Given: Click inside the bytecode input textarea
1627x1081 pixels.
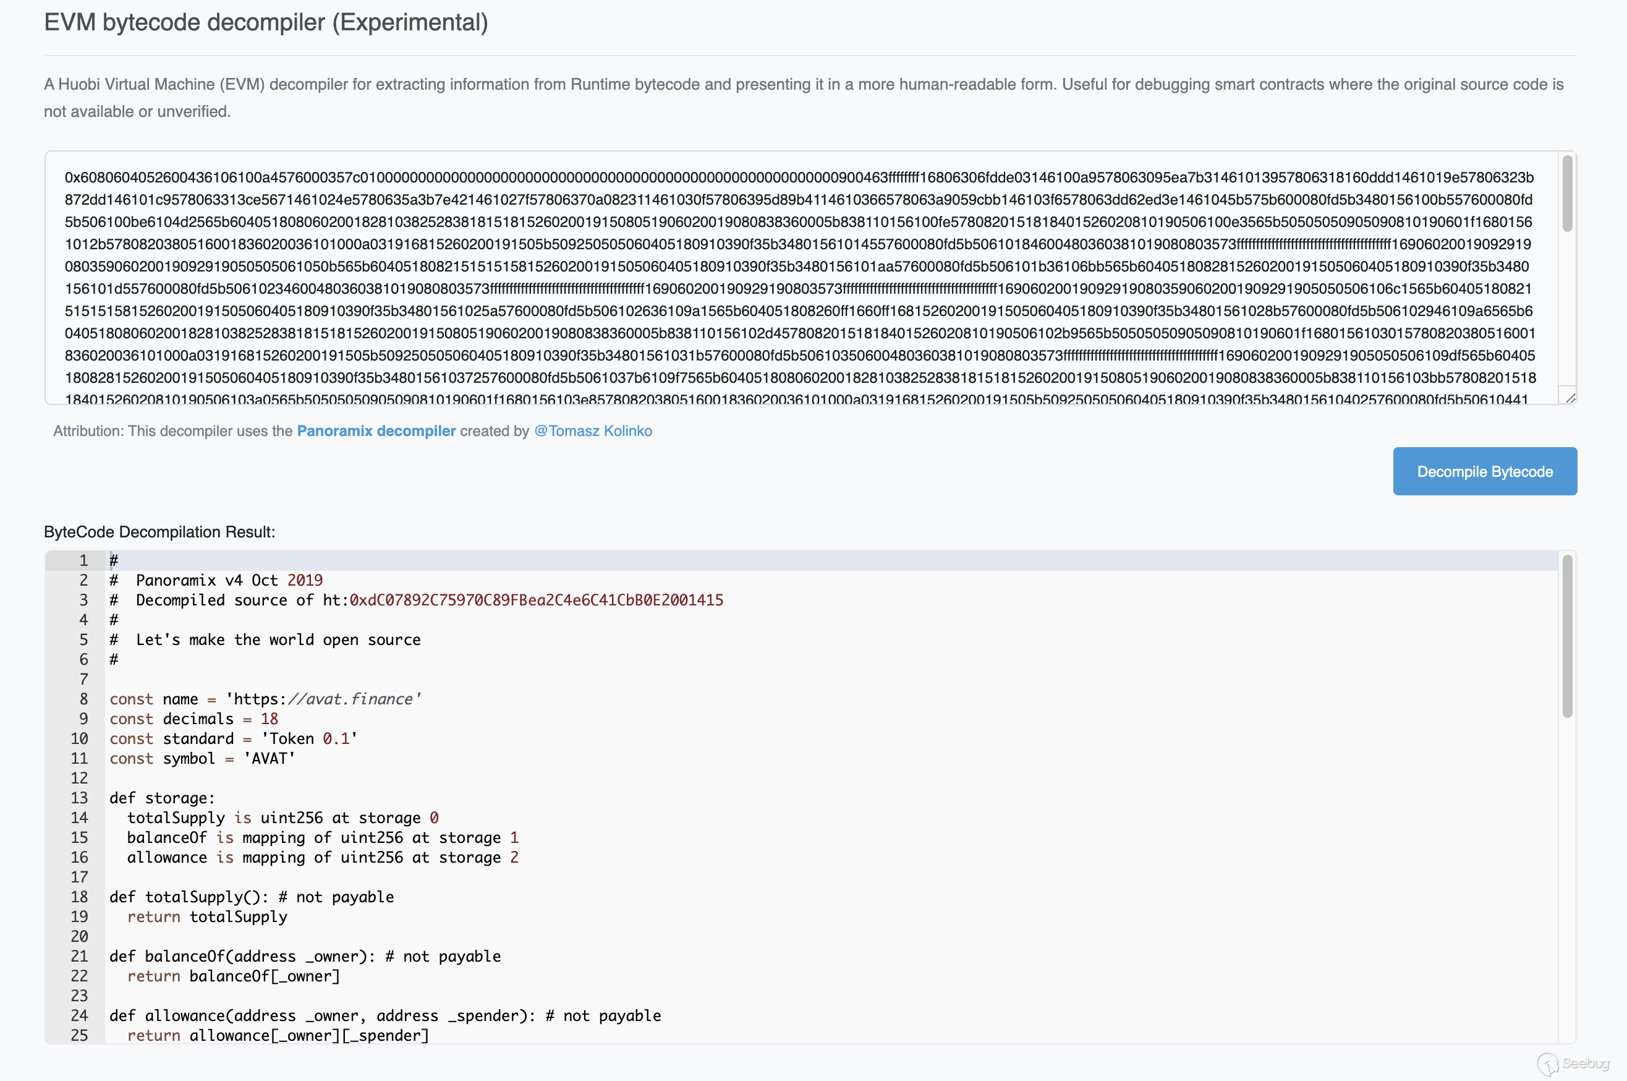Looking at the screenshot, I should pos(799,277).
